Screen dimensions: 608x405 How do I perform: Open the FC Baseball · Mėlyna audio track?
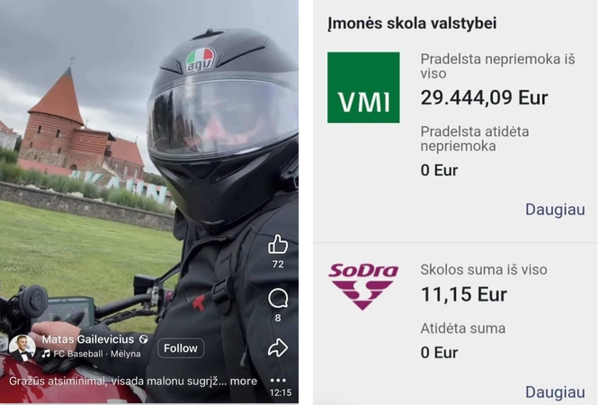point(97,354)
